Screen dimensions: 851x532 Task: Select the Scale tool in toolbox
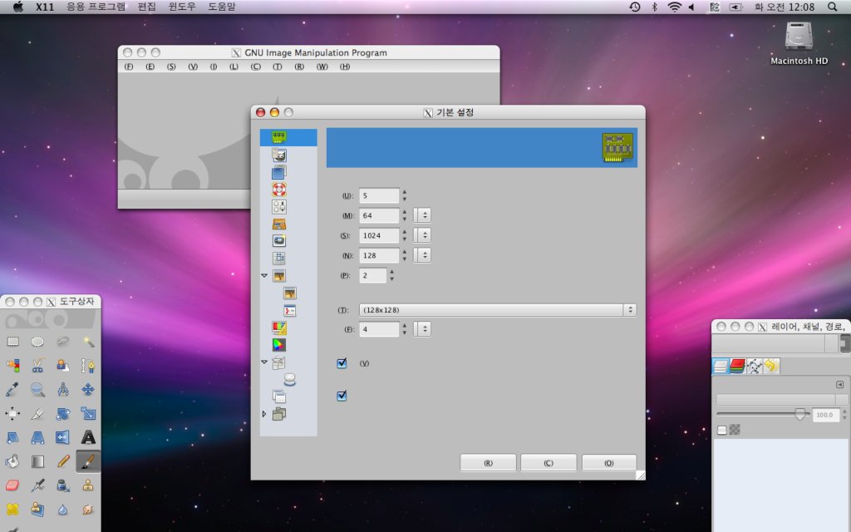pos(88,413)
